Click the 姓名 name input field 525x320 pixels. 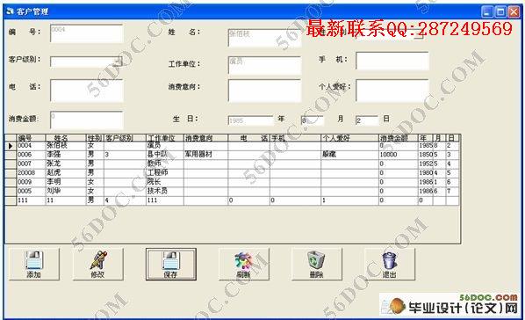click(264, 38)
